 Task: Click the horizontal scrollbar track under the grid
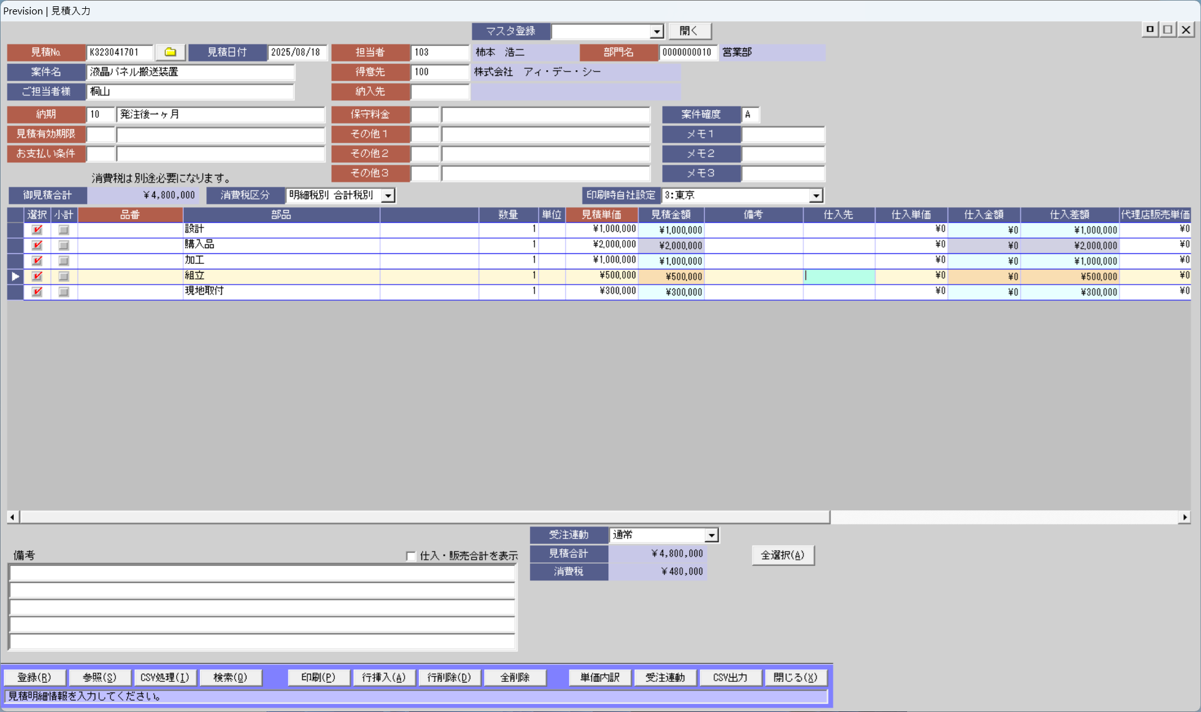(x=1003, y=517)
